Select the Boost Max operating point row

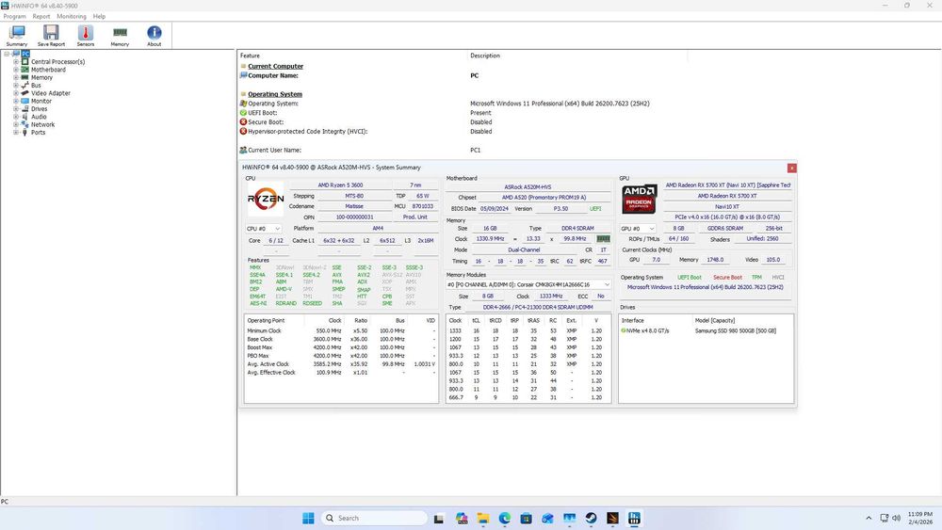point(341,347)
